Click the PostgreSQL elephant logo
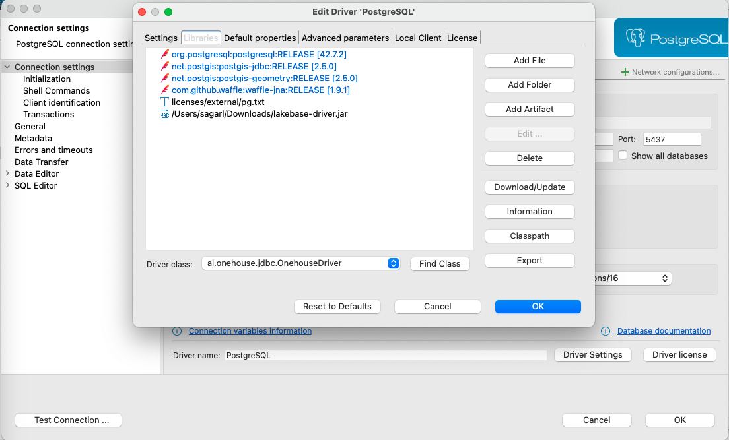This screenshot has width=729, height=440. coord(636,38)
